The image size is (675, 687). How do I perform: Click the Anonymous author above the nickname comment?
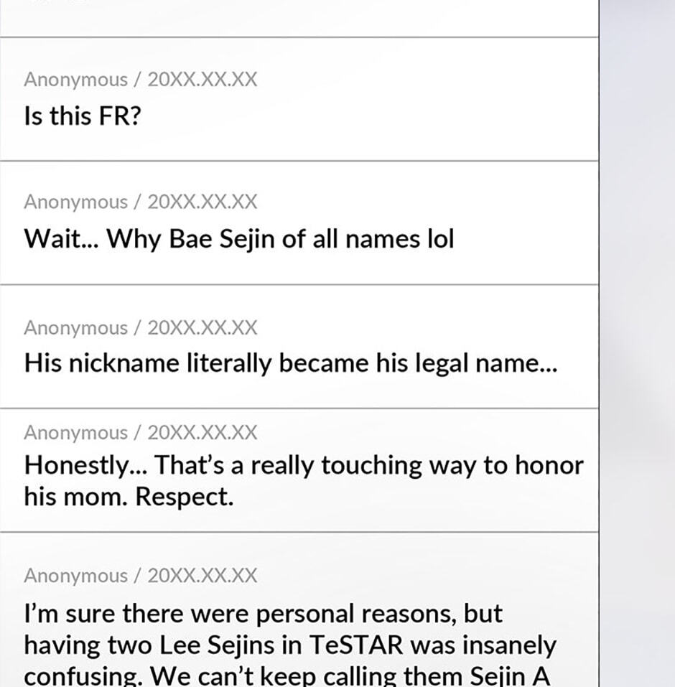click(x=76, y=328)
